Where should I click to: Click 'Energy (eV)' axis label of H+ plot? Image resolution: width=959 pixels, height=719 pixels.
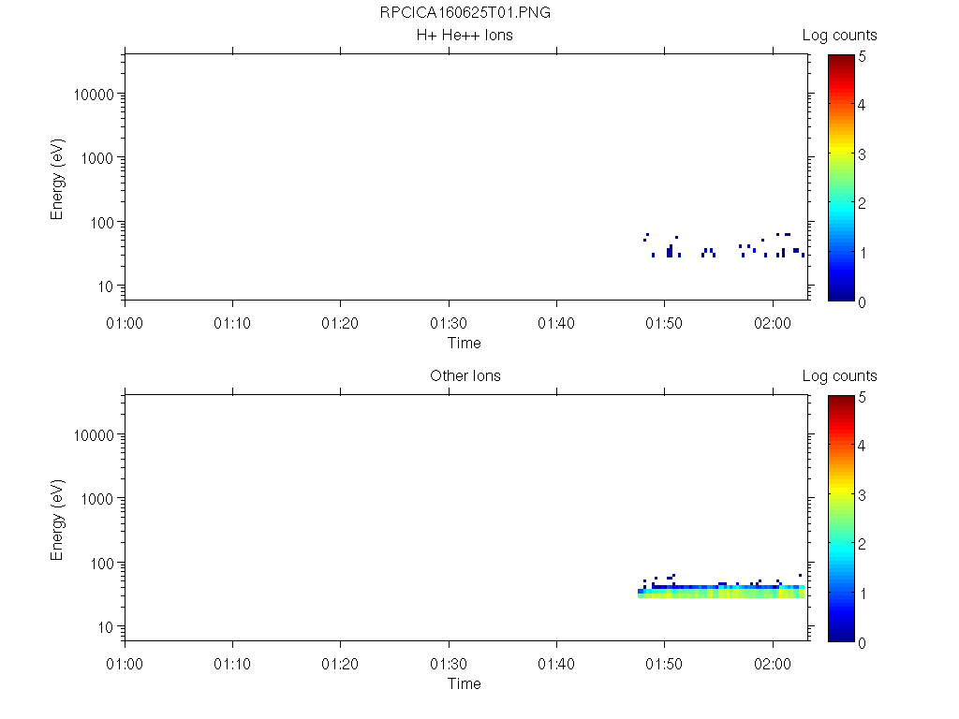click(57, 179)
